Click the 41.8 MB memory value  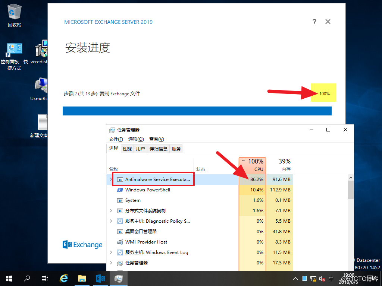(x=281, y=232)
